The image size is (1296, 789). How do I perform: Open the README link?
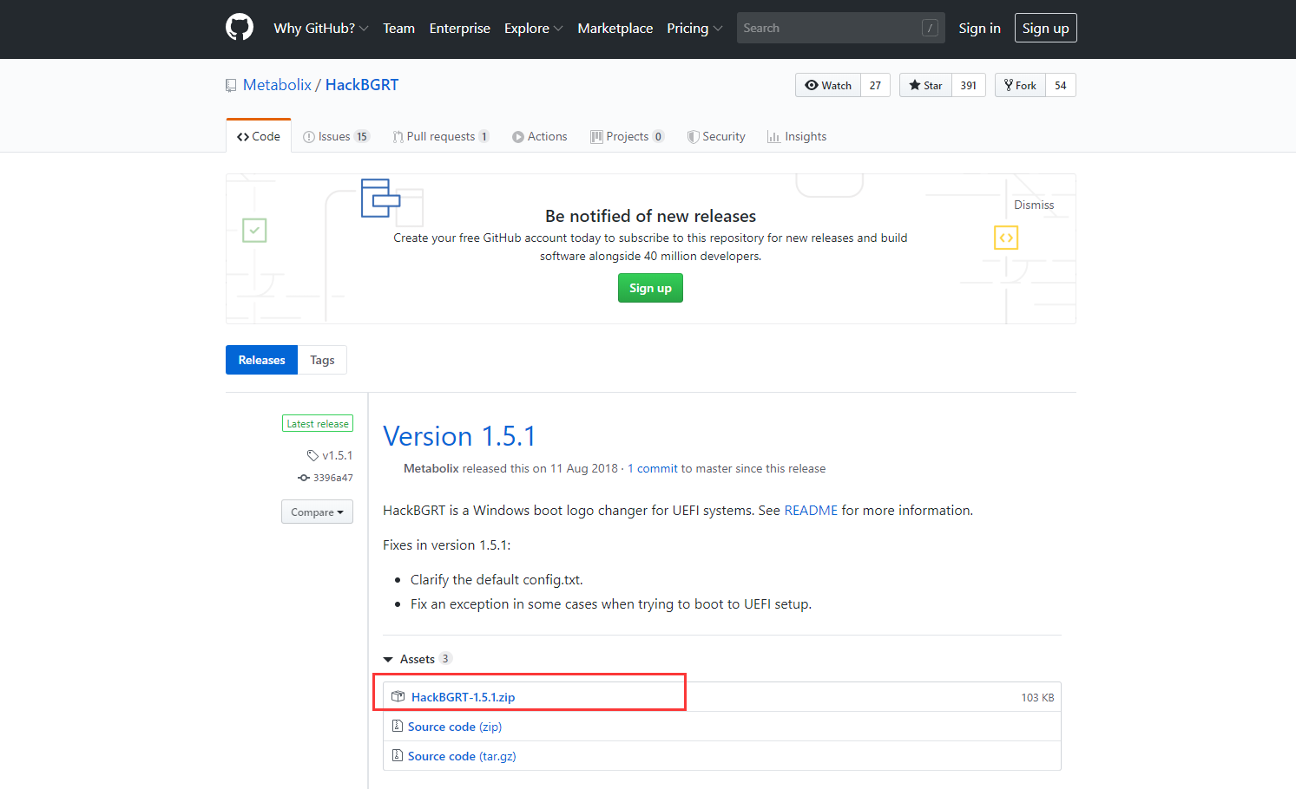pyautogui.click(x=811, y=510)
